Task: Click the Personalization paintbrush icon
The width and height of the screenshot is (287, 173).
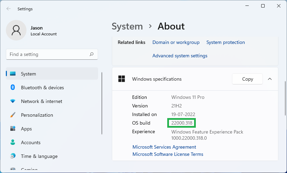Action: (x=13, y=115)
